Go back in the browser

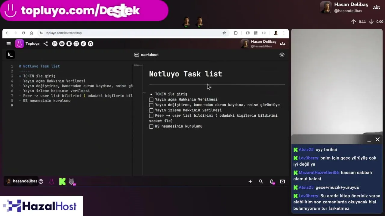point(8,33)
